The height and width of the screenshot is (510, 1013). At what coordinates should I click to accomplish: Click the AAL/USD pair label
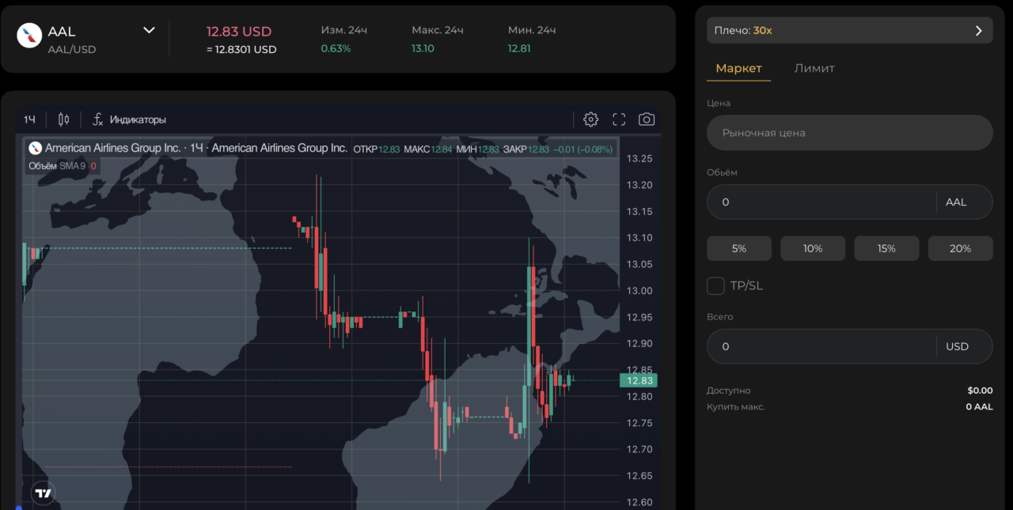click(72, 50)
